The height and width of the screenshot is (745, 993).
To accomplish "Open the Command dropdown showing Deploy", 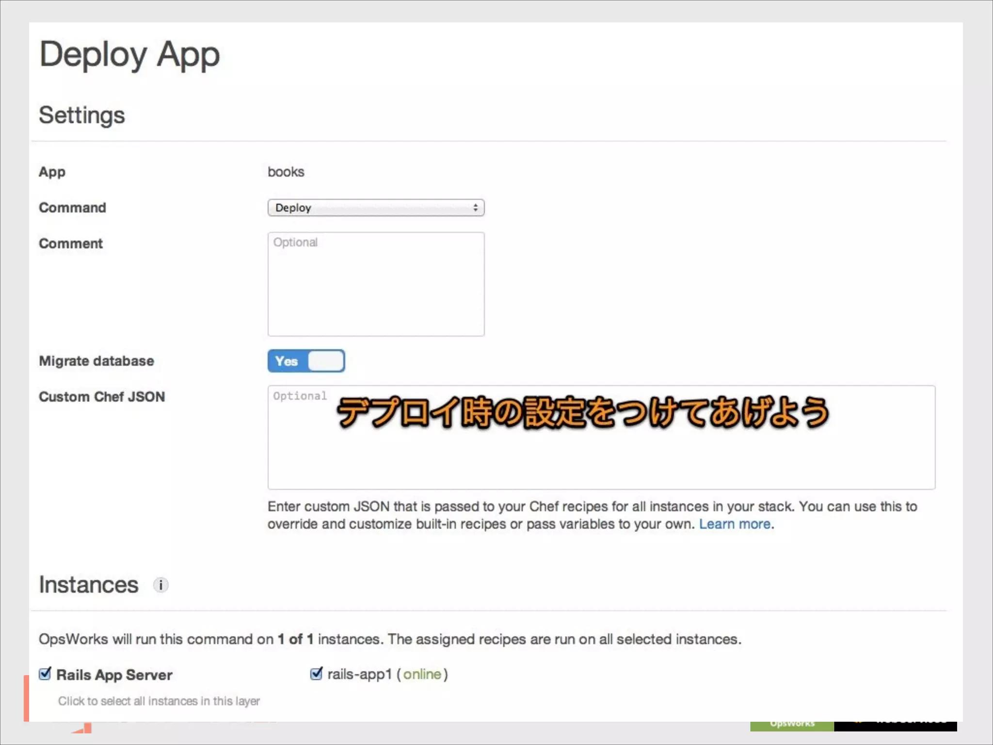I will [x=375, y=208].
